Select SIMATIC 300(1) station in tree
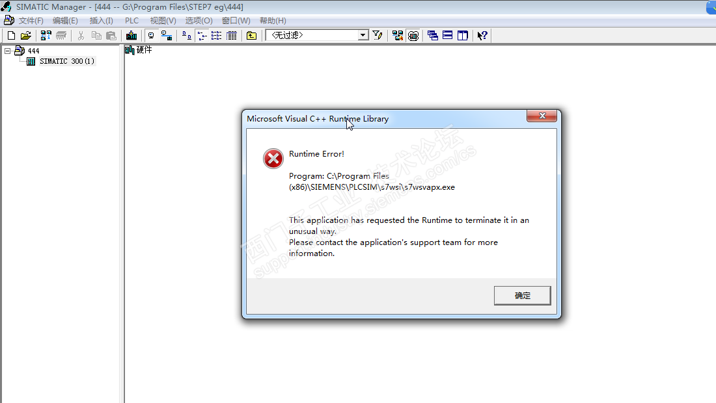 (66, 61)
